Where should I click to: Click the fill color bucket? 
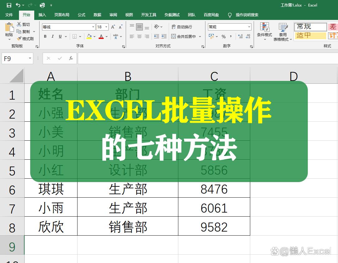(x=89, y=36)
